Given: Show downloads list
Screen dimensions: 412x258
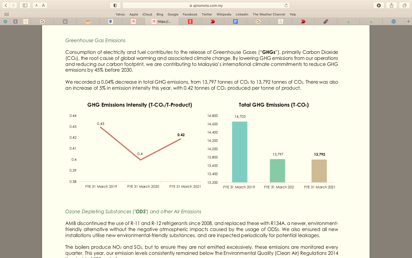Looking at the screenshot, I should [x=379, y=5].
